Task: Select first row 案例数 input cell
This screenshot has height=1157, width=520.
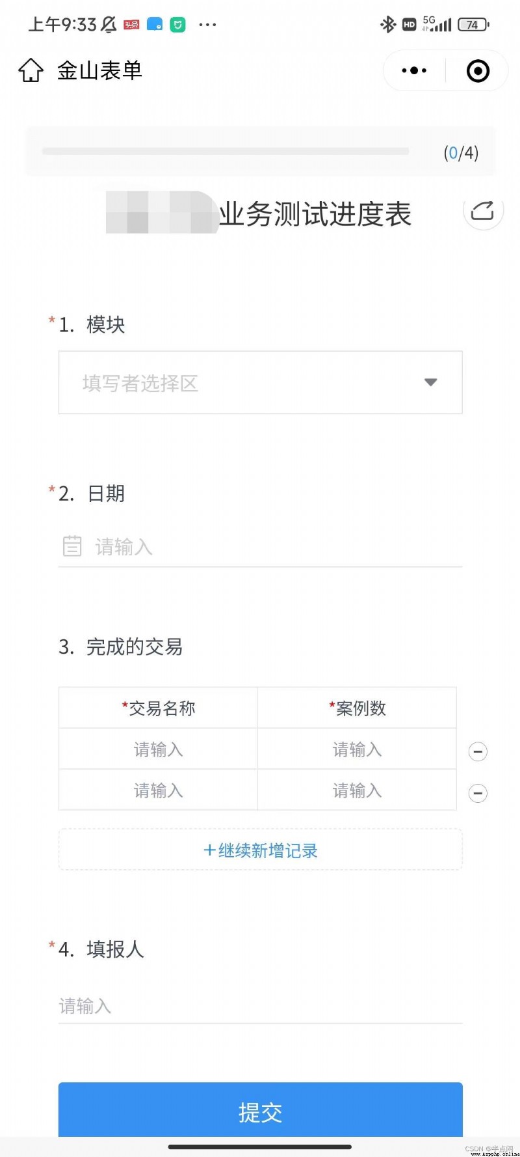Action: pyautogui.click(x=357, y=749)
